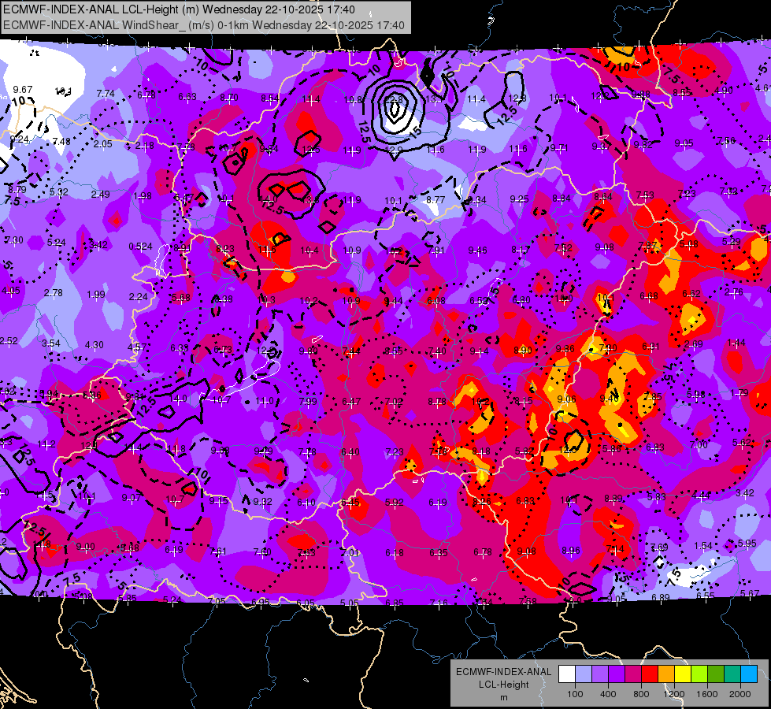The height and width of the screenshot is (709, 771).
Task: Click the wind shear value '5.95'
Action: pos(747,544)
